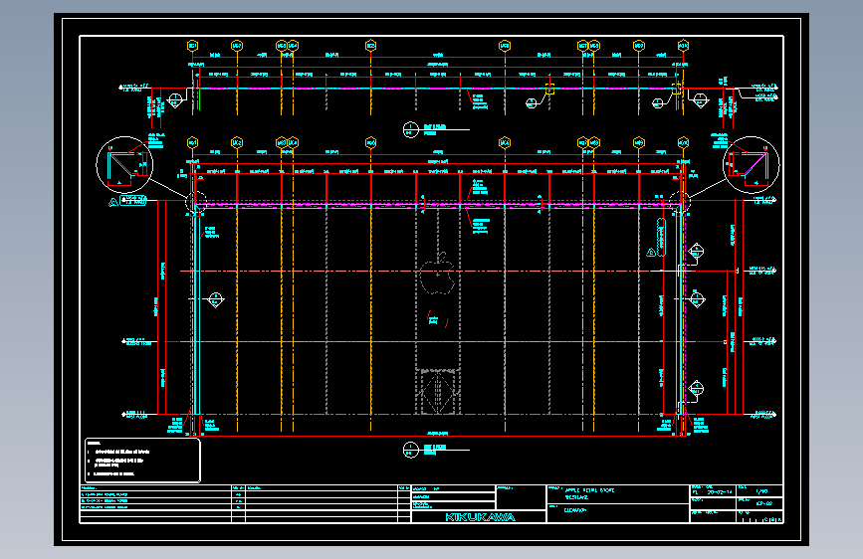The width and height of the screenshot is (863, 559).
Task: Select the MX2 grid bubble in top plan
Action: click(x=237, y=46)
